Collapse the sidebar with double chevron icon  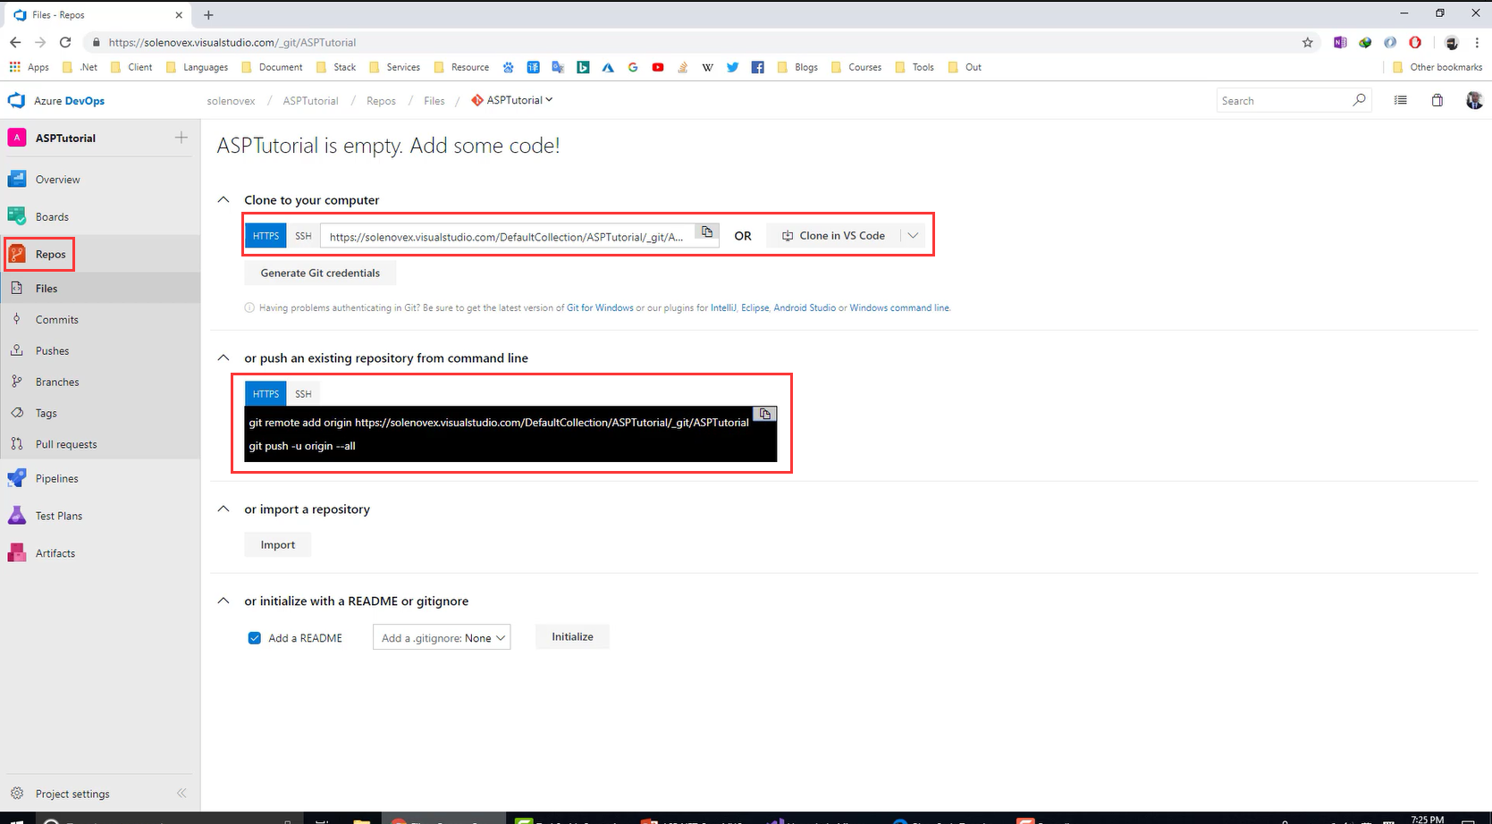181,793
